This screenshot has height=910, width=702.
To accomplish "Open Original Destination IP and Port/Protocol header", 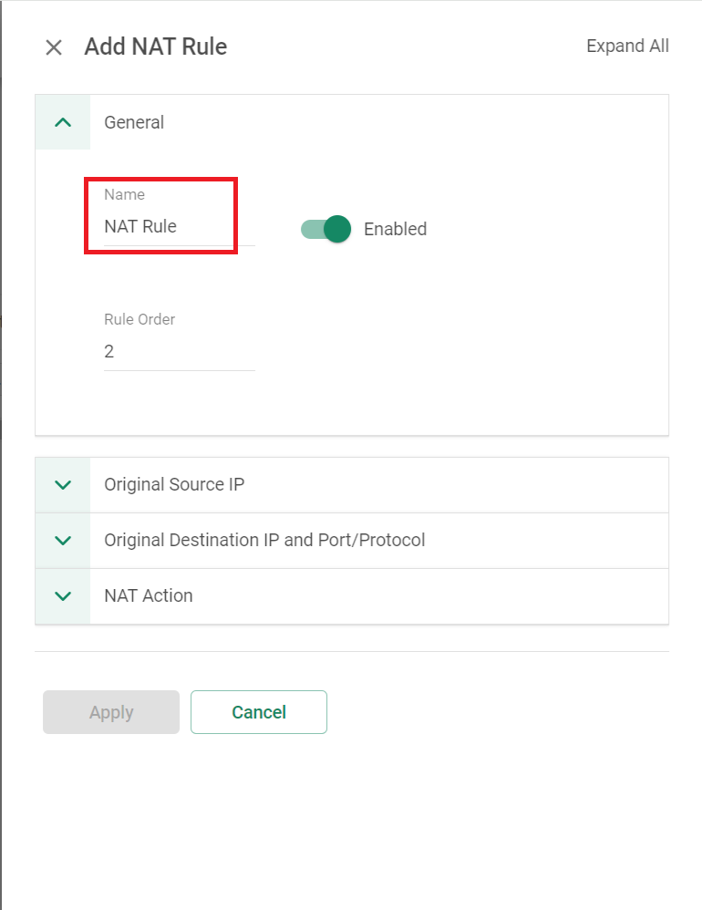I will click(x=352, y=541).
